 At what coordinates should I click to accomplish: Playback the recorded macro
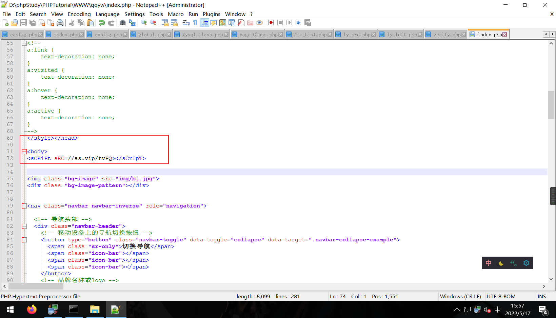click(x=289, y=22)
